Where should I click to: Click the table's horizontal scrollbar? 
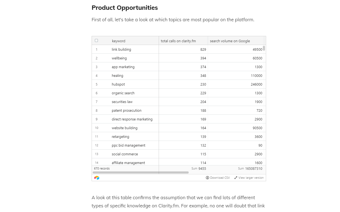141,172
